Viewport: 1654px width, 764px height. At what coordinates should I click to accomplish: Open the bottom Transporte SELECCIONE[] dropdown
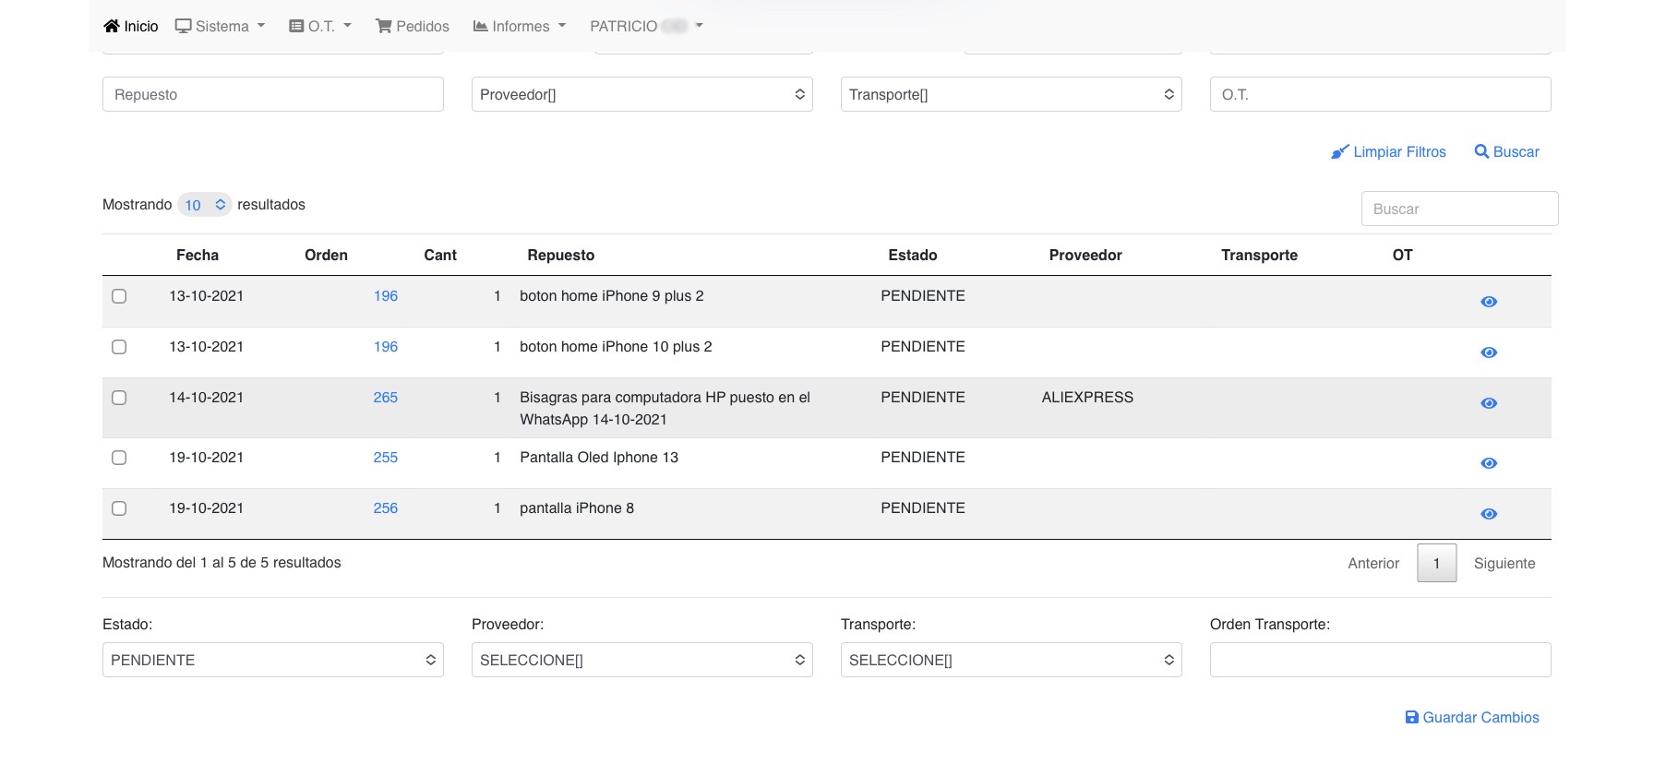coord(1012,660)
